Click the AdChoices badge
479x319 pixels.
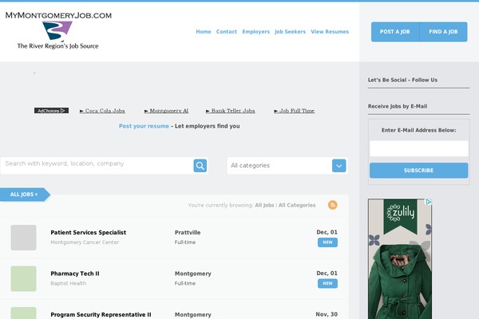(x=51, y=111)
